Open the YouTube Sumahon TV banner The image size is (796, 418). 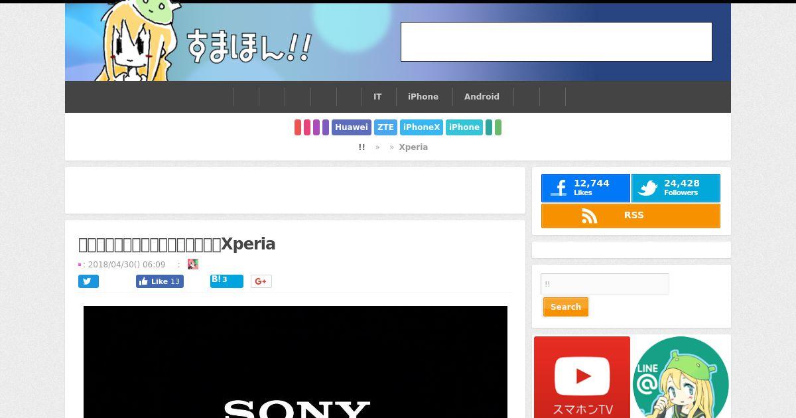582,377
